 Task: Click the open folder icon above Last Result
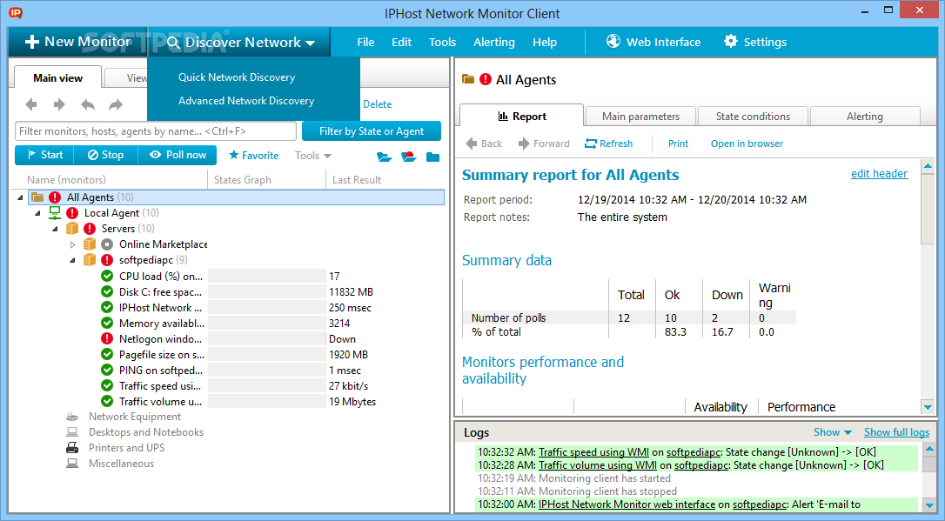384,157
